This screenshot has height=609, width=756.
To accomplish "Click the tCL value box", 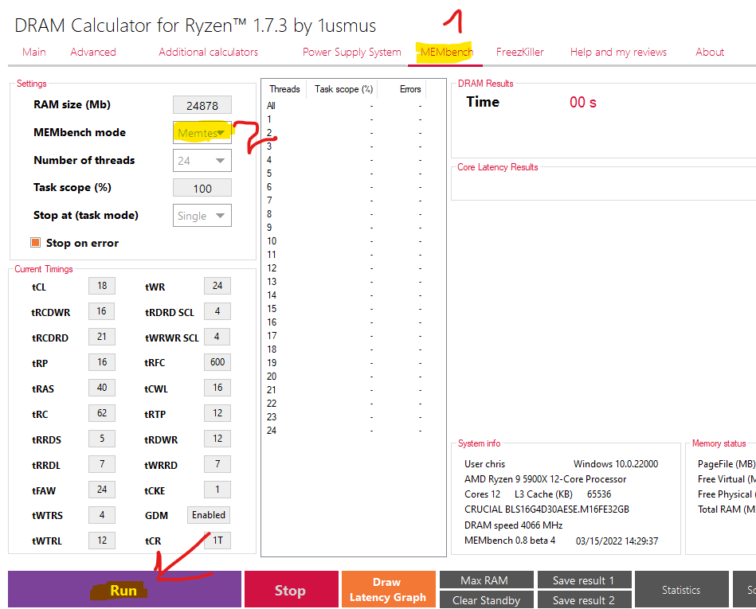I will pos(102,286).
